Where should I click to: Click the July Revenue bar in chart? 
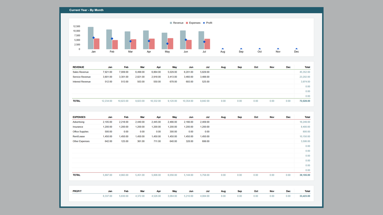point(201,40)
